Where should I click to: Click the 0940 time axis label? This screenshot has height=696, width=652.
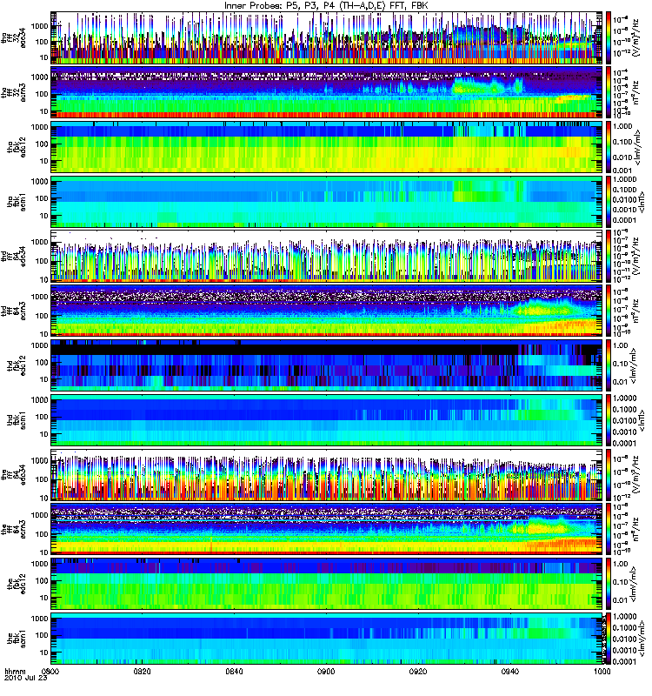(510, 671)
